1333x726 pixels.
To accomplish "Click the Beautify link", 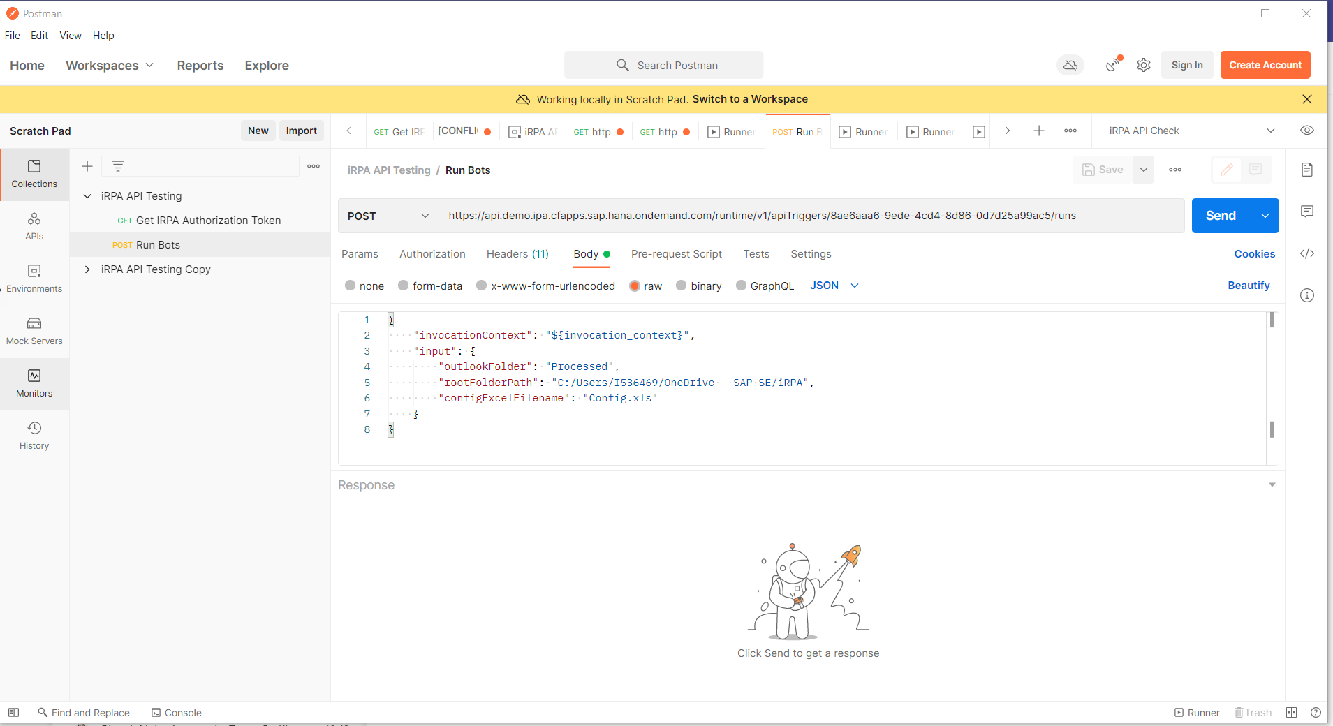I will click(1249, 286).
